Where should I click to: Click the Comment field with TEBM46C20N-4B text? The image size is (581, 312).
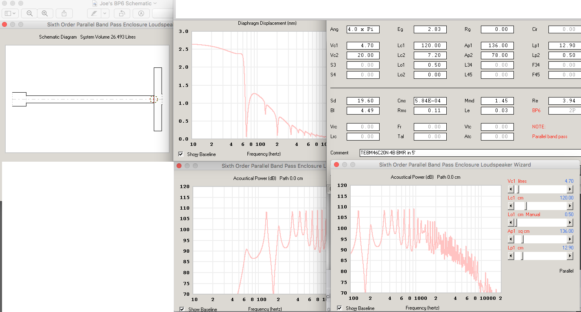click(x=470, y=153)
